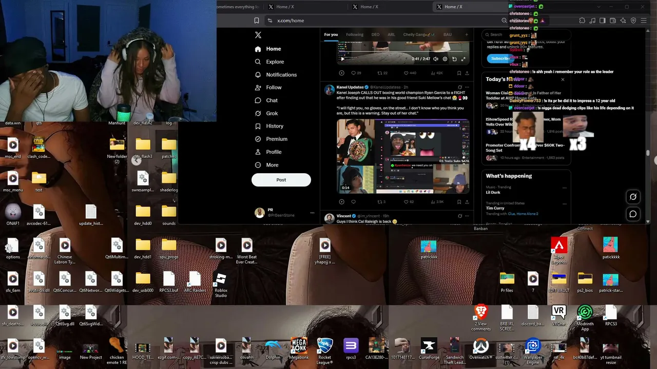Viewport: 657px width, 369px height.
Task: Play the video in the top post
Action: pos(342,59)
